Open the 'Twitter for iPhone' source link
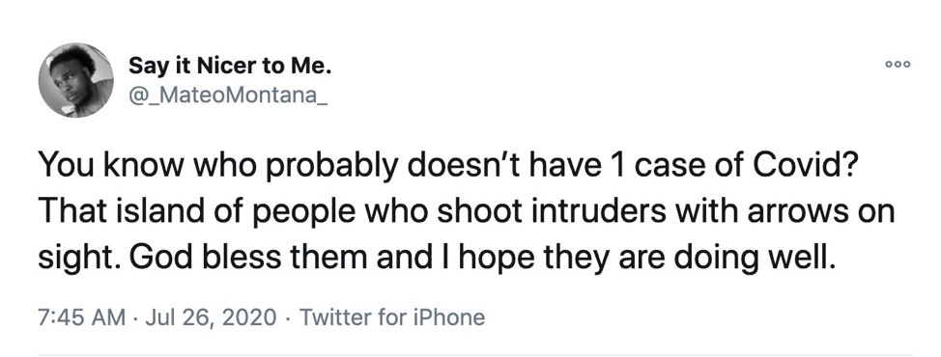941x357 pixels. (x=390, y=316)
